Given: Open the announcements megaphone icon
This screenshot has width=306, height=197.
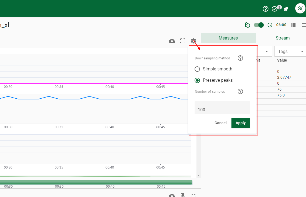Looking at the screenshot, I should [286, 9].
